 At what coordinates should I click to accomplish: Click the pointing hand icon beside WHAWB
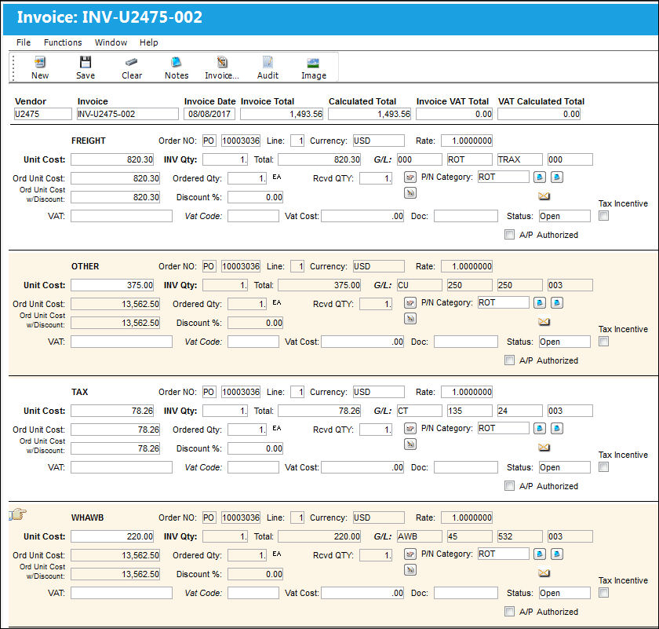pos(17,514)
